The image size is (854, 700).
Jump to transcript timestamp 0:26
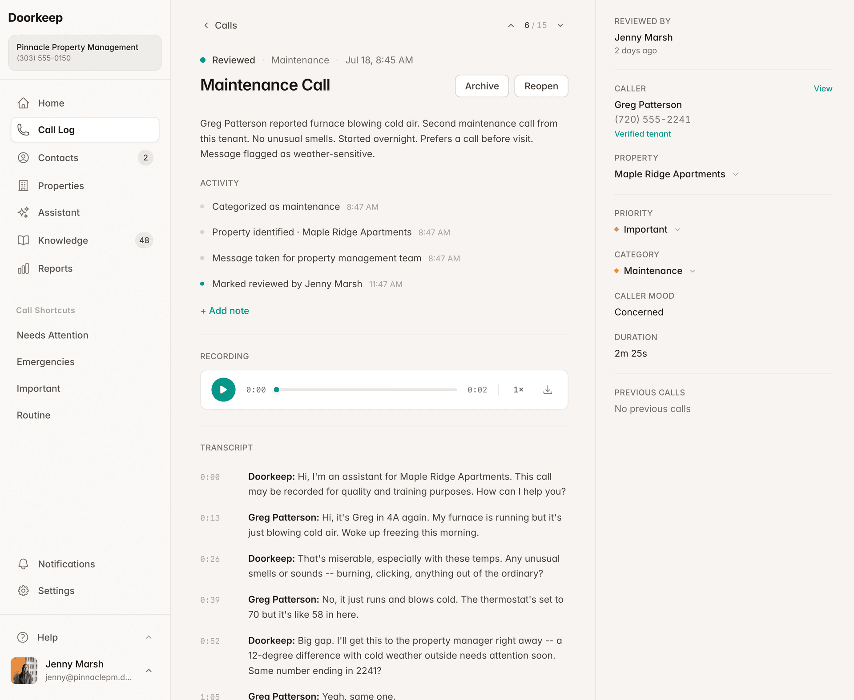[210, 559]
